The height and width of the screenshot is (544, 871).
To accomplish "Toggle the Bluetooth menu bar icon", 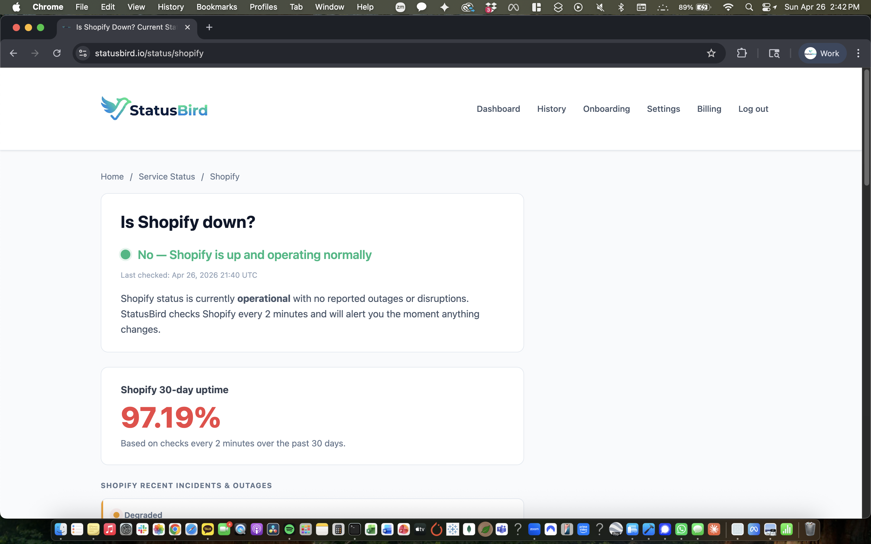I will click(x=621, y=7).
